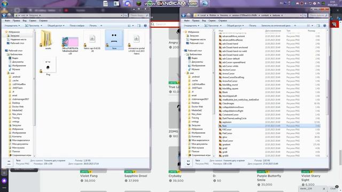The image size is (342, 192).
Task: Click back arrow in left Explorer window
Action: click(4, 15)
